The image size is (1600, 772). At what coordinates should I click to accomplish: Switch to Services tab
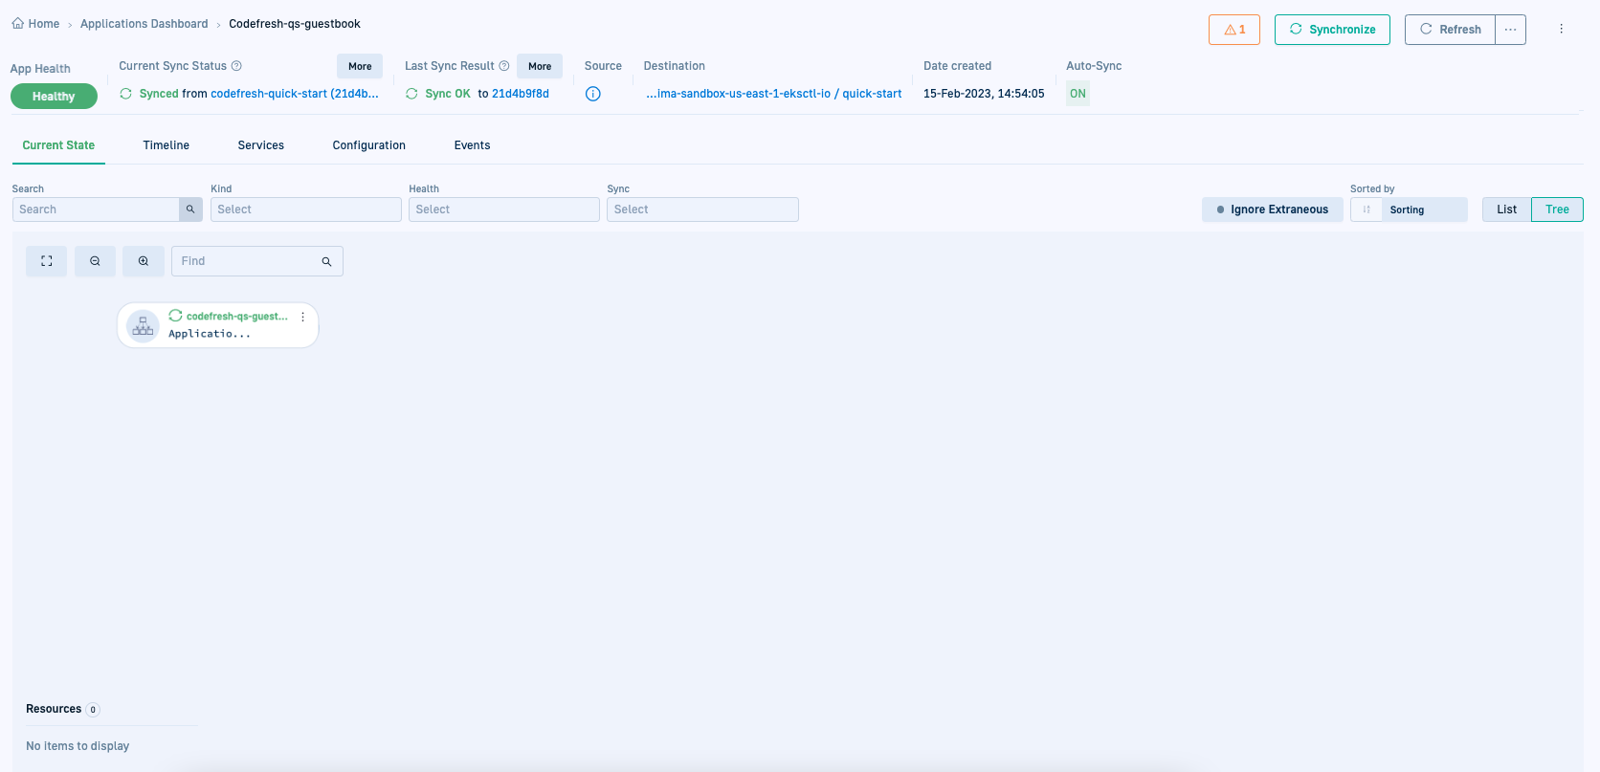(x=261, y=145)
